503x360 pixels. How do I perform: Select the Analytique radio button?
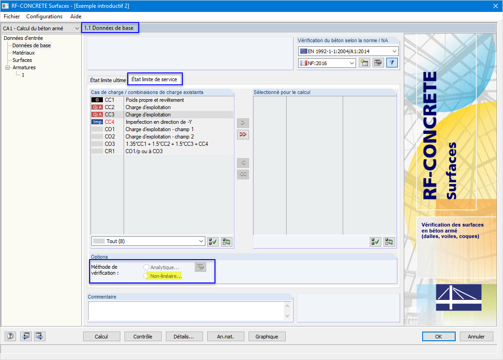click(x=146, y=267)
